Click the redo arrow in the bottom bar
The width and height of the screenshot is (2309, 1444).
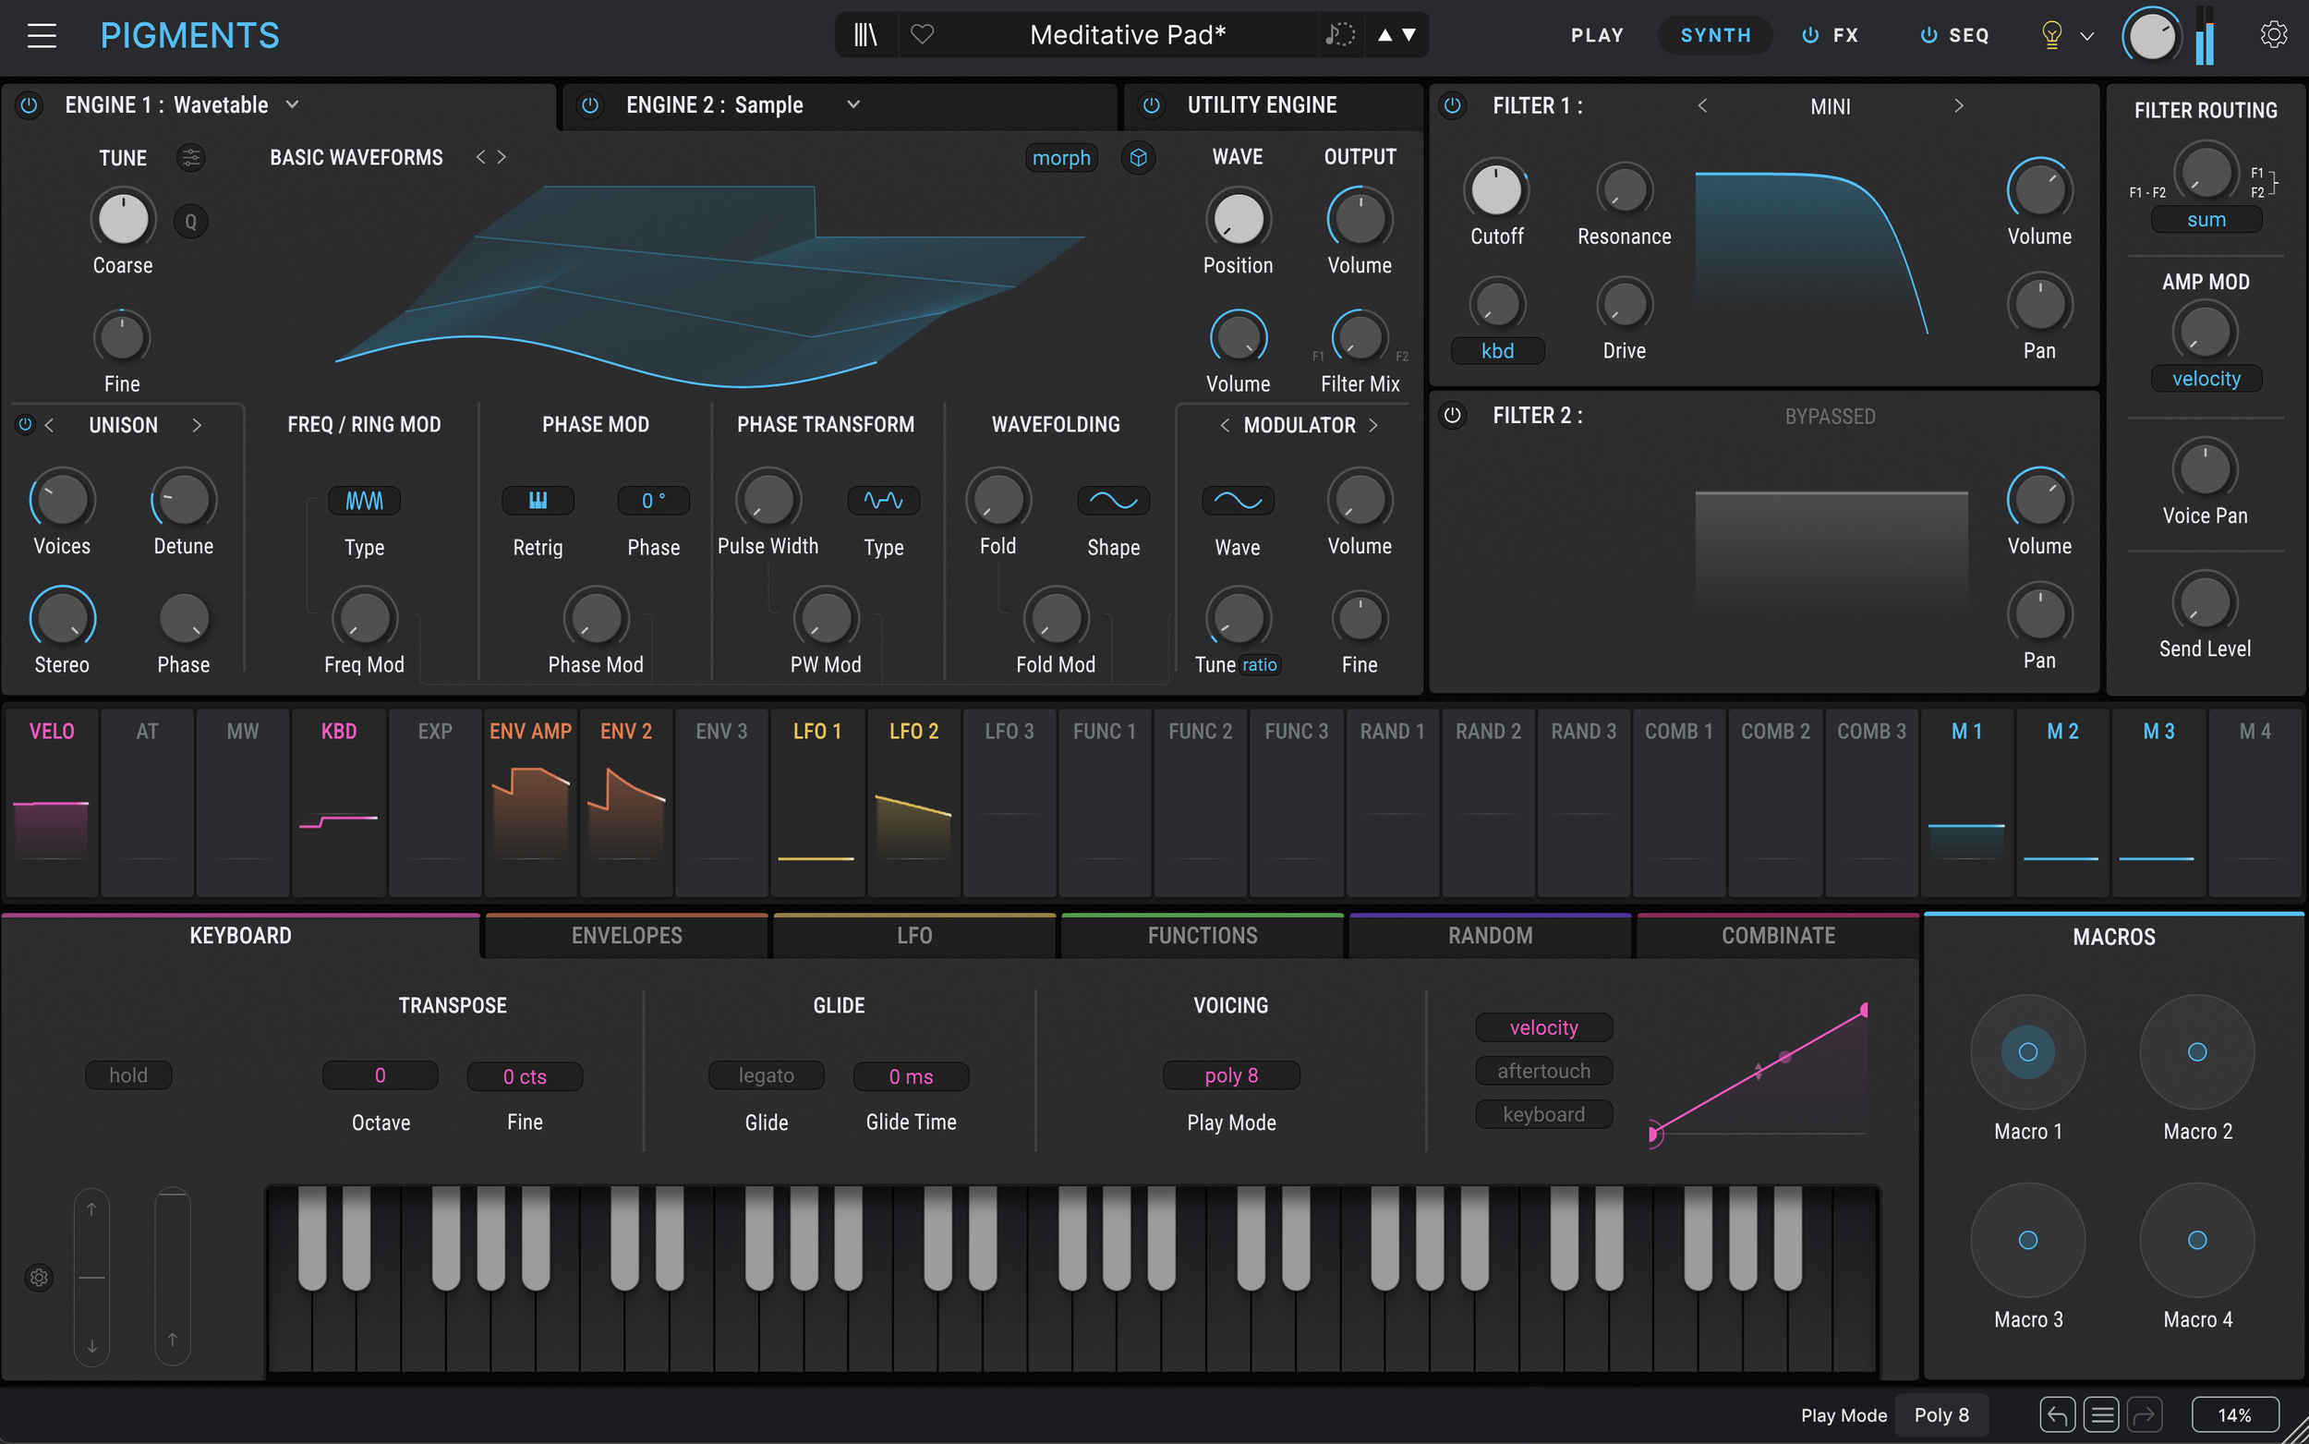(x=2145, y=1414)
